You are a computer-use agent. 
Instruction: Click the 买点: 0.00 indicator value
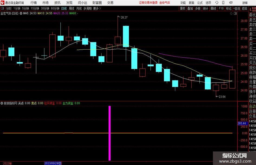point(24,103)
